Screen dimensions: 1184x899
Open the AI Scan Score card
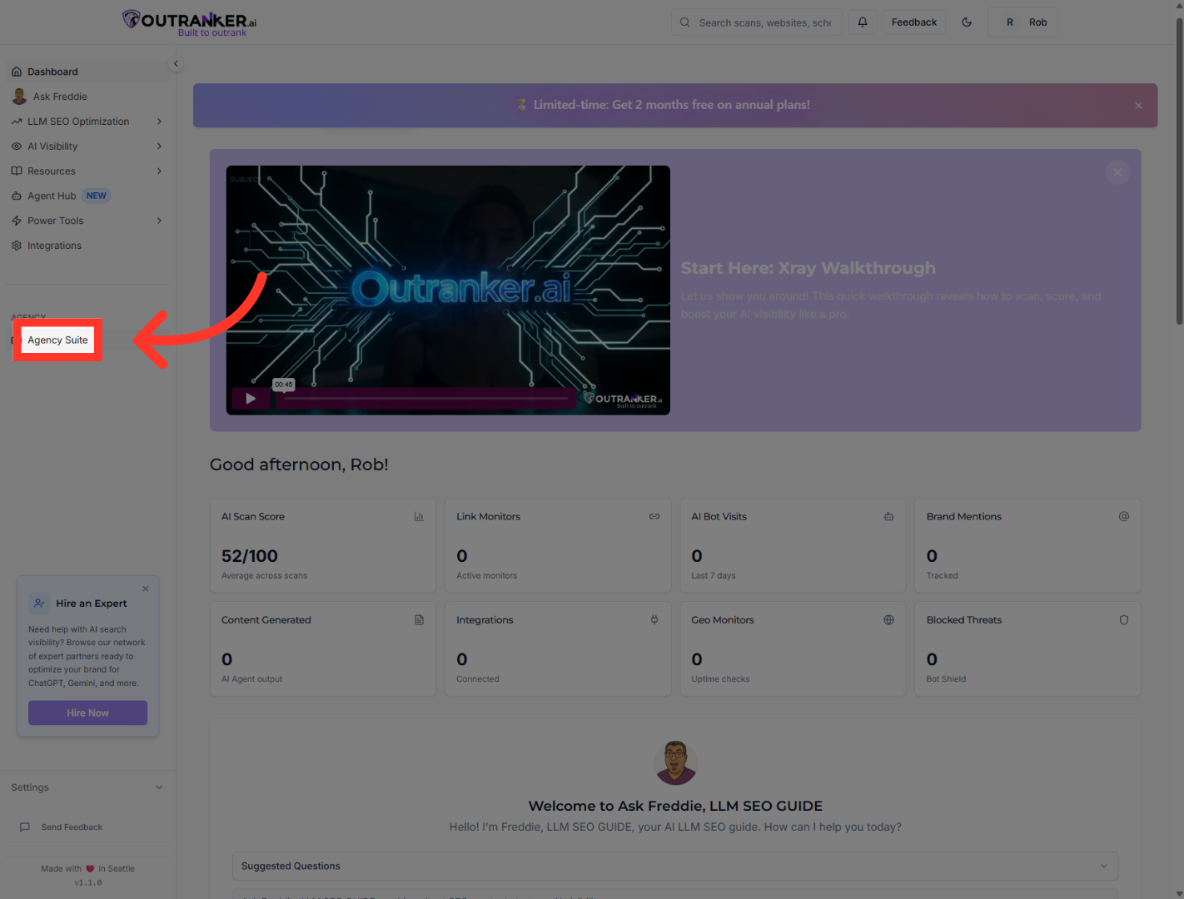coord(323,545)
